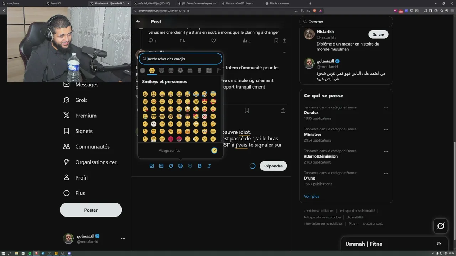This screenshot has height=256, width=456.
Task: Share the top reply post
Action: click(x=284, y=41)
